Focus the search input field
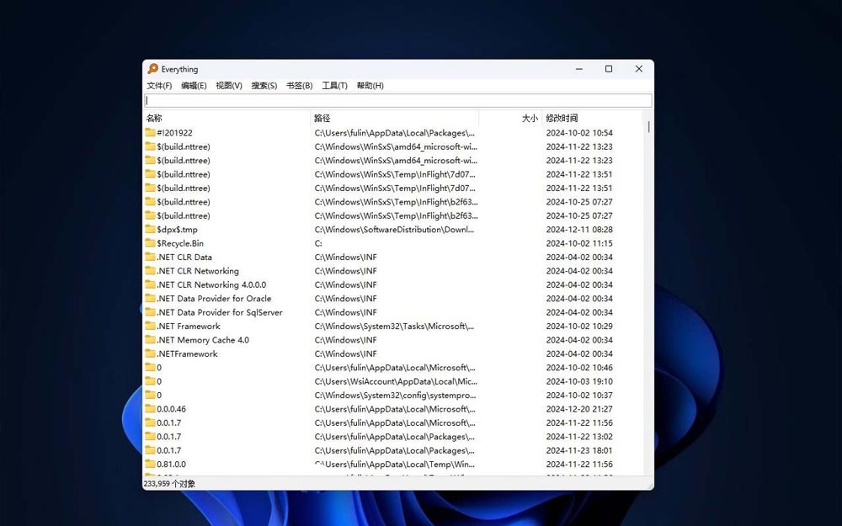 pyautogui.click(x=398, y=100)
